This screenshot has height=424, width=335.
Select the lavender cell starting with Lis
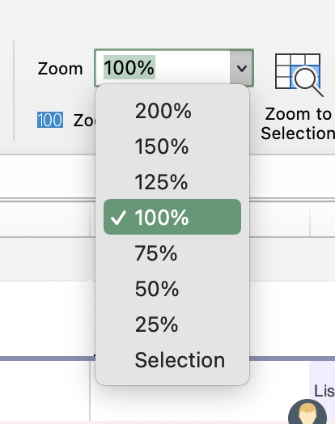pyautogui.click(x=322, y=391)
